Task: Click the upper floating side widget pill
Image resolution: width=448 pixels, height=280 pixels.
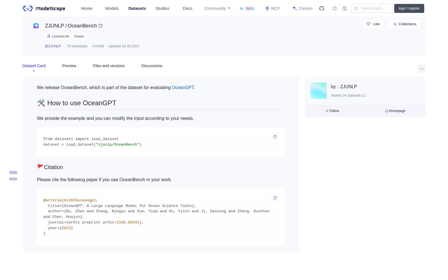Action: [13, 172]
